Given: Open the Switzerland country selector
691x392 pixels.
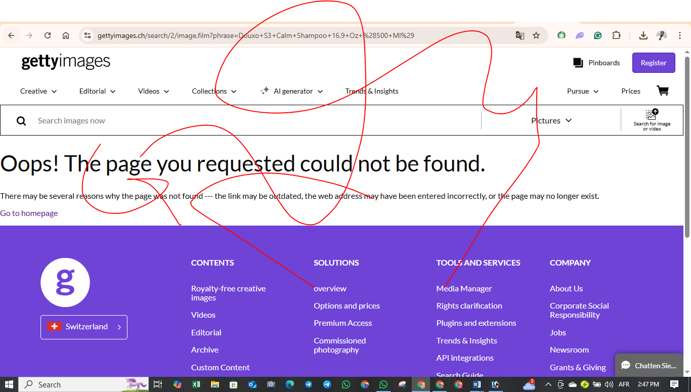Looking at the screenshot, I should [x=84, y=327].
